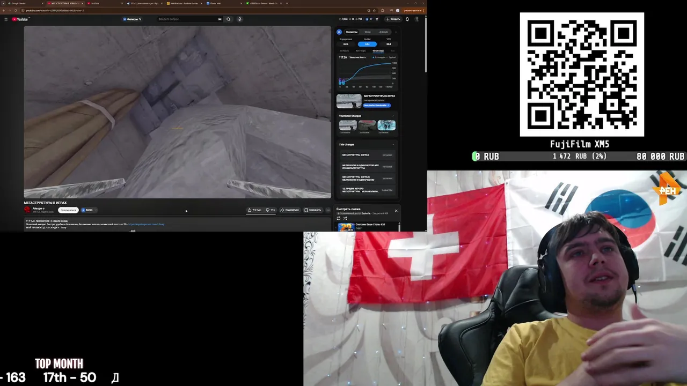The width and height of the screenshot is (687, 386).
Task: Click the third blue Thumbnail Changes image
Action: pyautogui.click(x=386, y=125)
